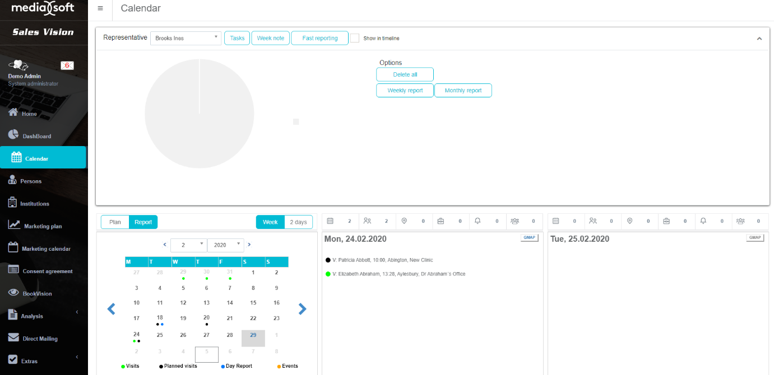This screenshot has width=774, height=375.
Task: Click the Delete all button
Action: coord(405,74)
